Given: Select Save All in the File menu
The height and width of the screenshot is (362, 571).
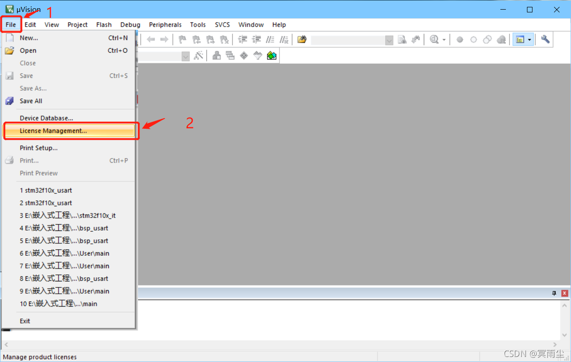Looking at the screenshot, I should click(68, 101).
